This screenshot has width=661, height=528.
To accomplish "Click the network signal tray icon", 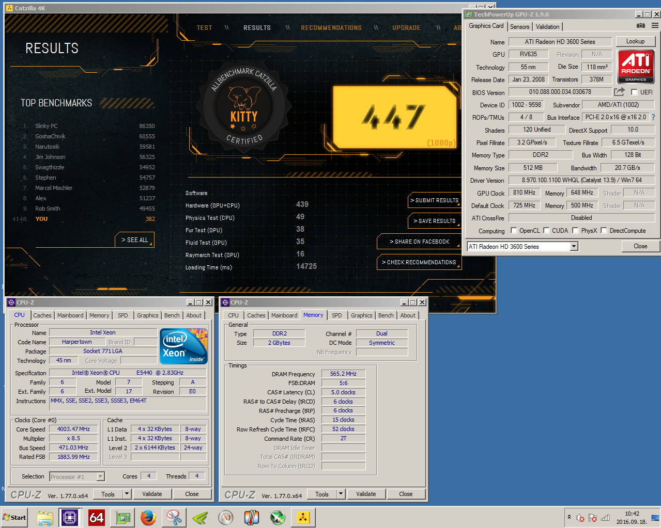I will coord(605,518).
